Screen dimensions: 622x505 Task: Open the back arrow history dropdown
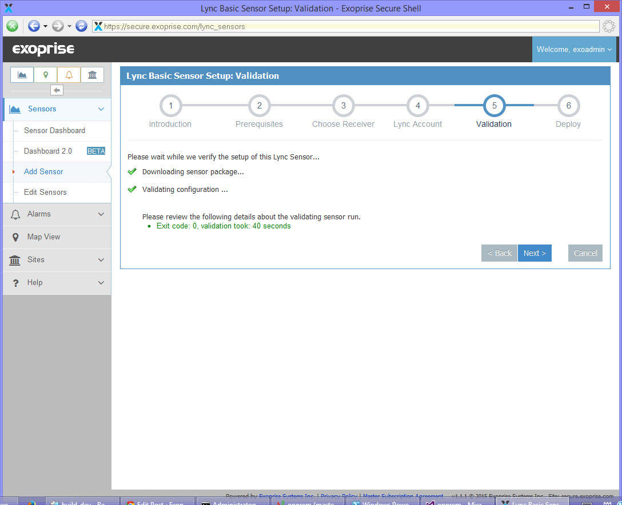point(45,26)
